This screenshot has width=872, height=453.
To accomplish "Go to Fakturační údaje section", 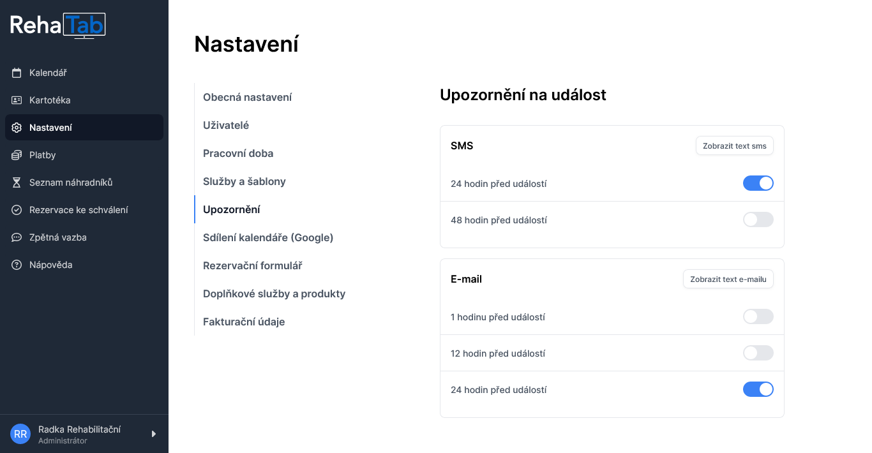I will pyautogui.click(x=244, y=322).
